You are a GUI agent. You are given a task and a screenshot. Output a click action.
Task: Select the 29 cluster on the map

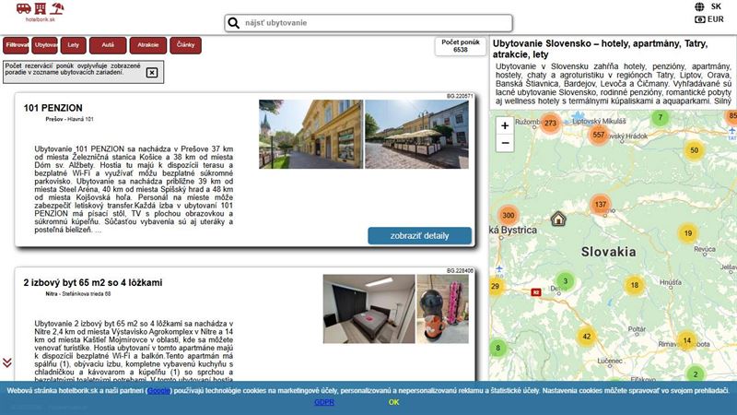(x=496, y=286)
